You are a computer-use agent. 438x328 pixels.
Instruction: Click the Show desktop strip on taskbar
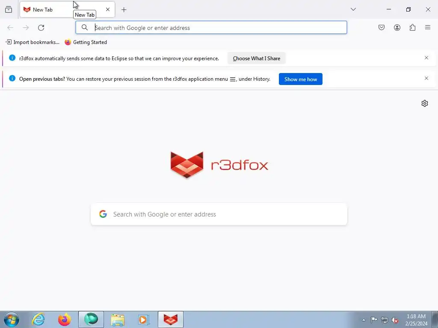click(x=435, y=319)
